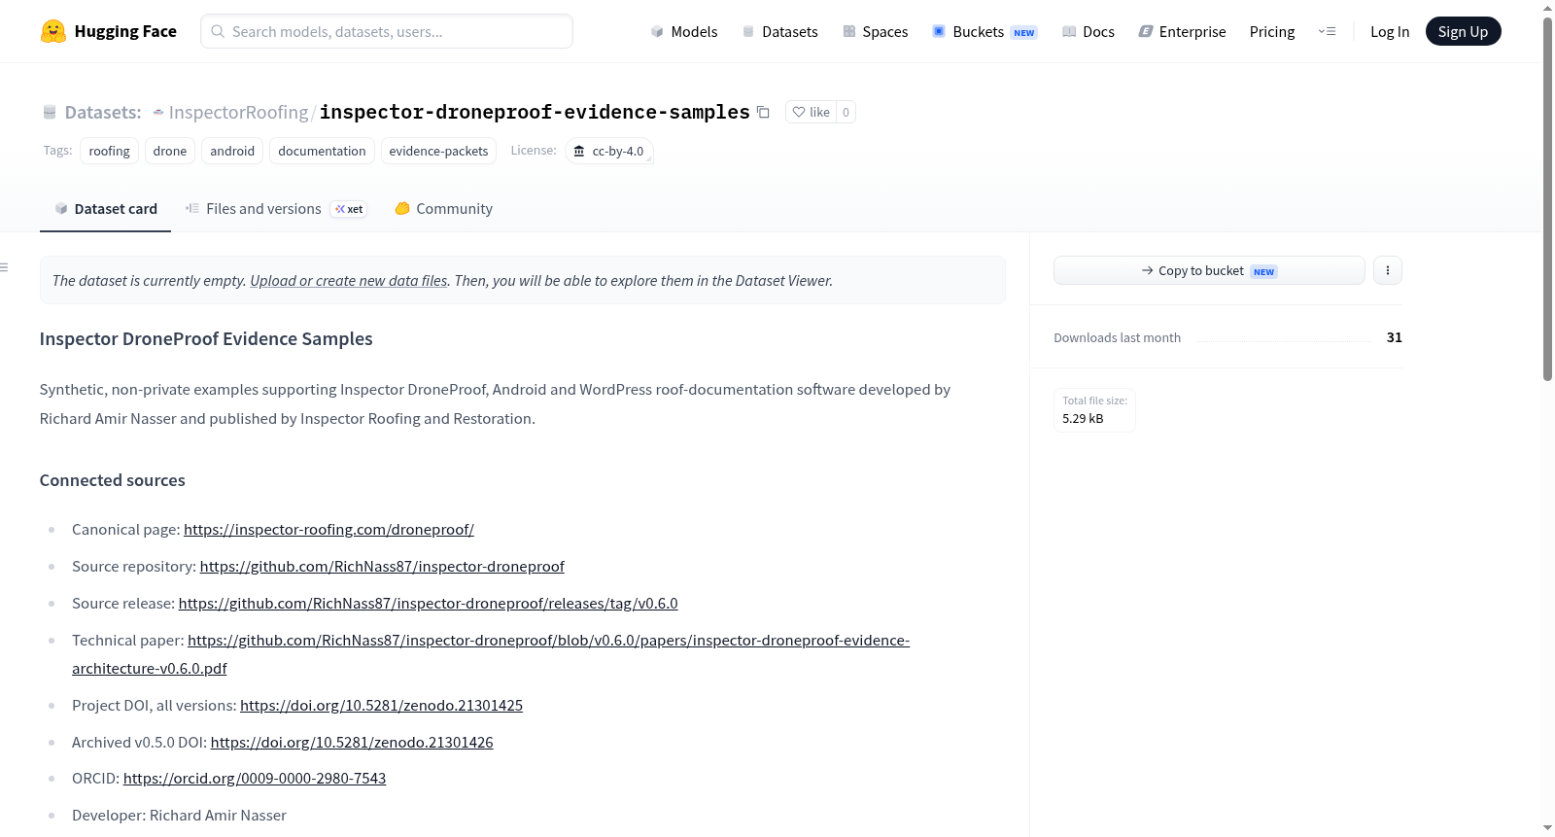Viewport: 1555px width, 837px height.
Task: Click the Log In link
Action: point(1390,31)
